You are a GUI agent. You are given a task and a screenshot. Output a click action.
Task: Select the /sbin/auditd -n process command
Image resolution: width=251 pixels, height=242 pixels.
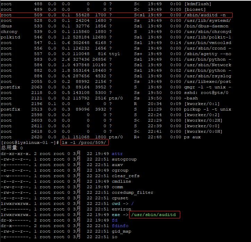[x=205, y=15]
